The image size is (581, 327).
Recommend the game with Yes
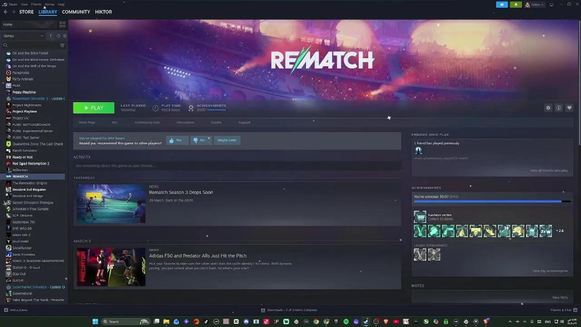coord(177,140)
